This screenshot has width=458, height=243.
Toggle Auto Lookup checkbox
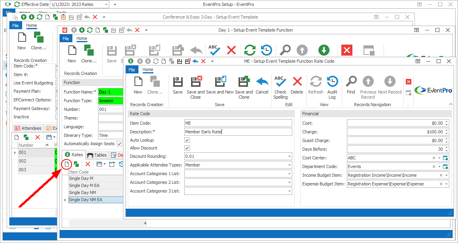coord(187,140)
